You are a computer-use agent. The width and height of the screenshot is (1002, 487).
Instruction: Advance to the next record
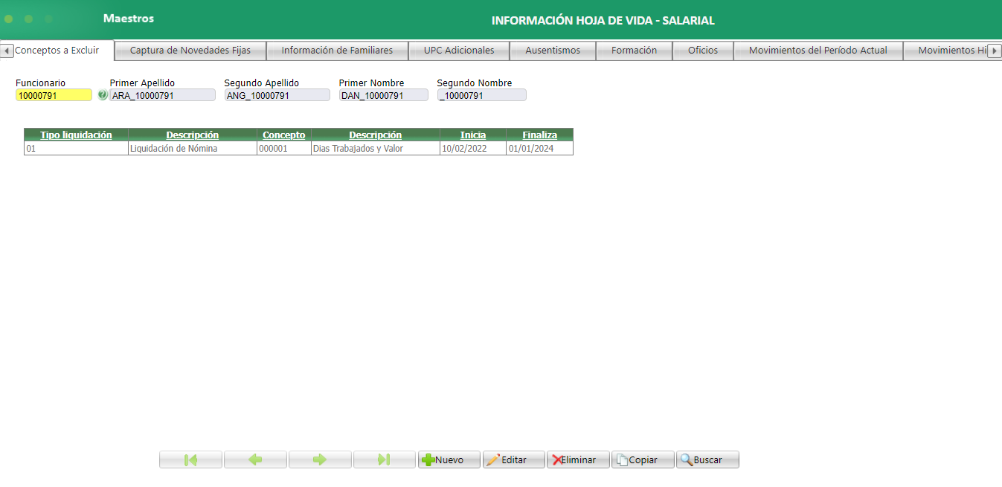click(320, 459)
